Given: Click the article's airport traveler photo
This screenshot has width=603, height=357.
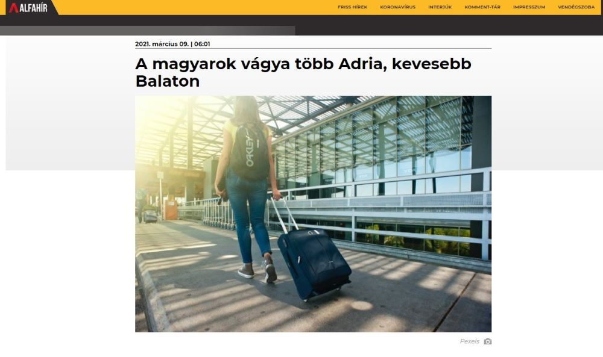Looking at the screenshot, I should 313,214.
